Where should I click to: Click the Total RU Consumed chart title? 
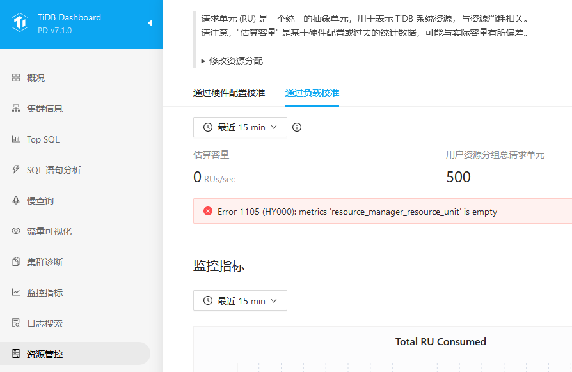(440, 342)
